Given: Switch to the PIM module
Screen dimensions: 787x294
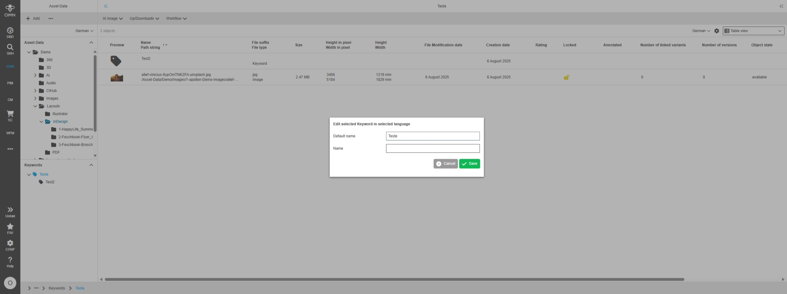Looking at the screenshot, I should [10, 83].
